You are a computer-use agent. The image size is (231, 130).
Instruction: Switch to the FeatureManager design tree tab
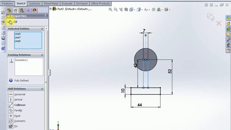tap(9, 10)
